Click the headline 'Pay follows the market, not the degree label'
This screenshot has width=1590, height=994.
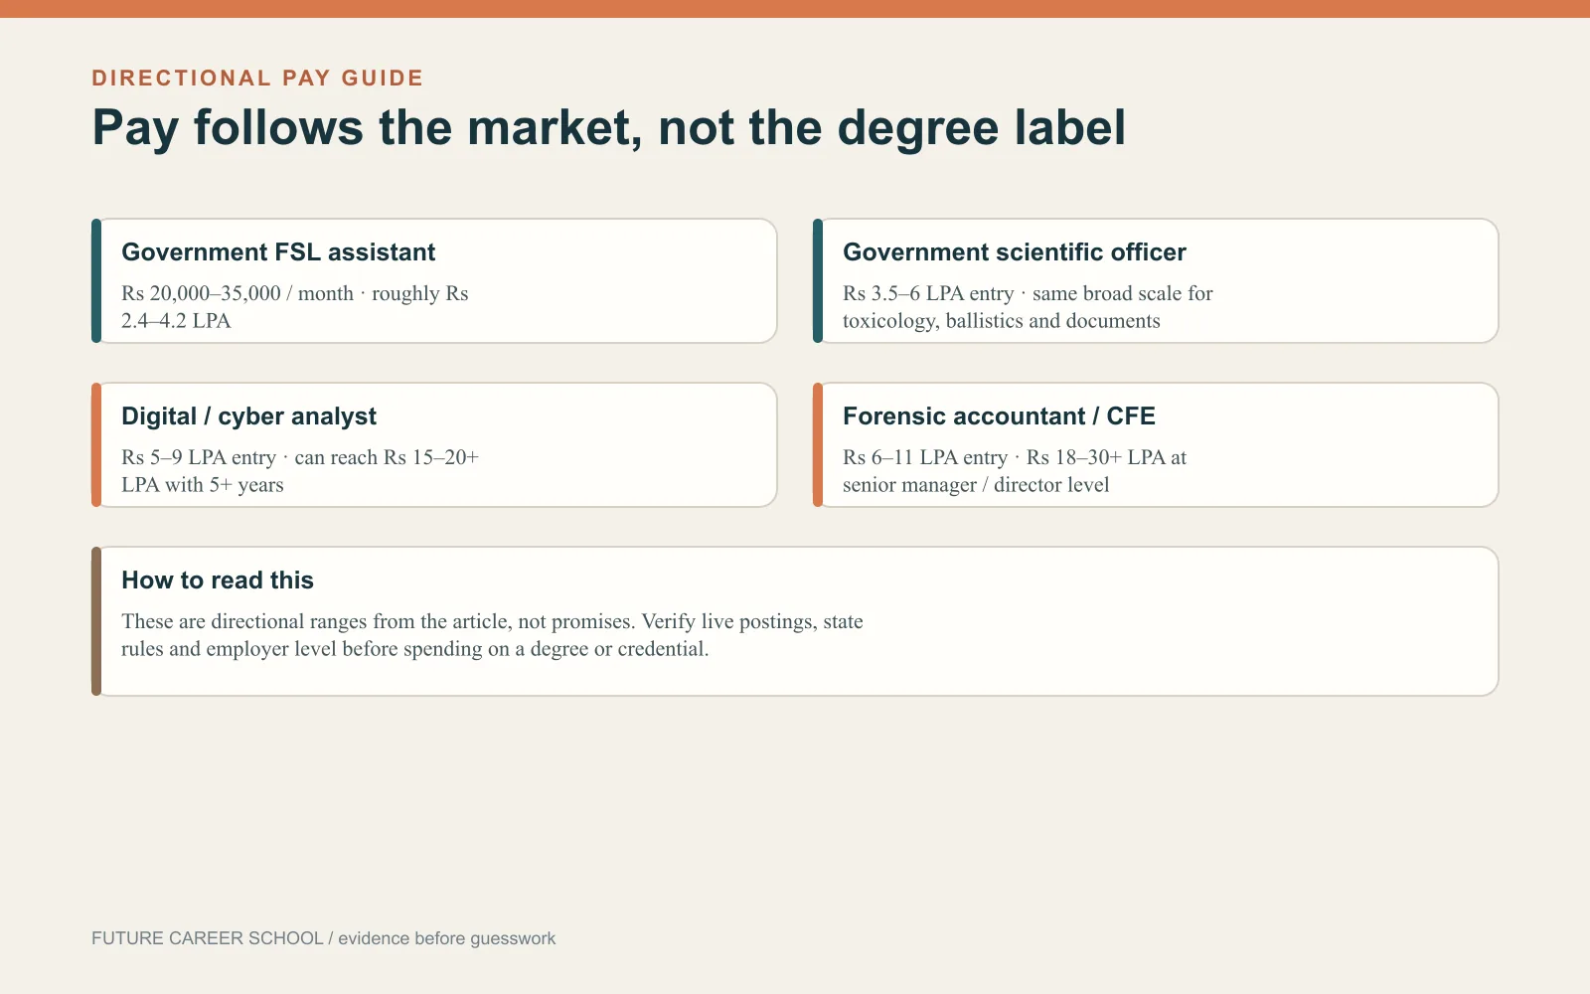(609, 128)
